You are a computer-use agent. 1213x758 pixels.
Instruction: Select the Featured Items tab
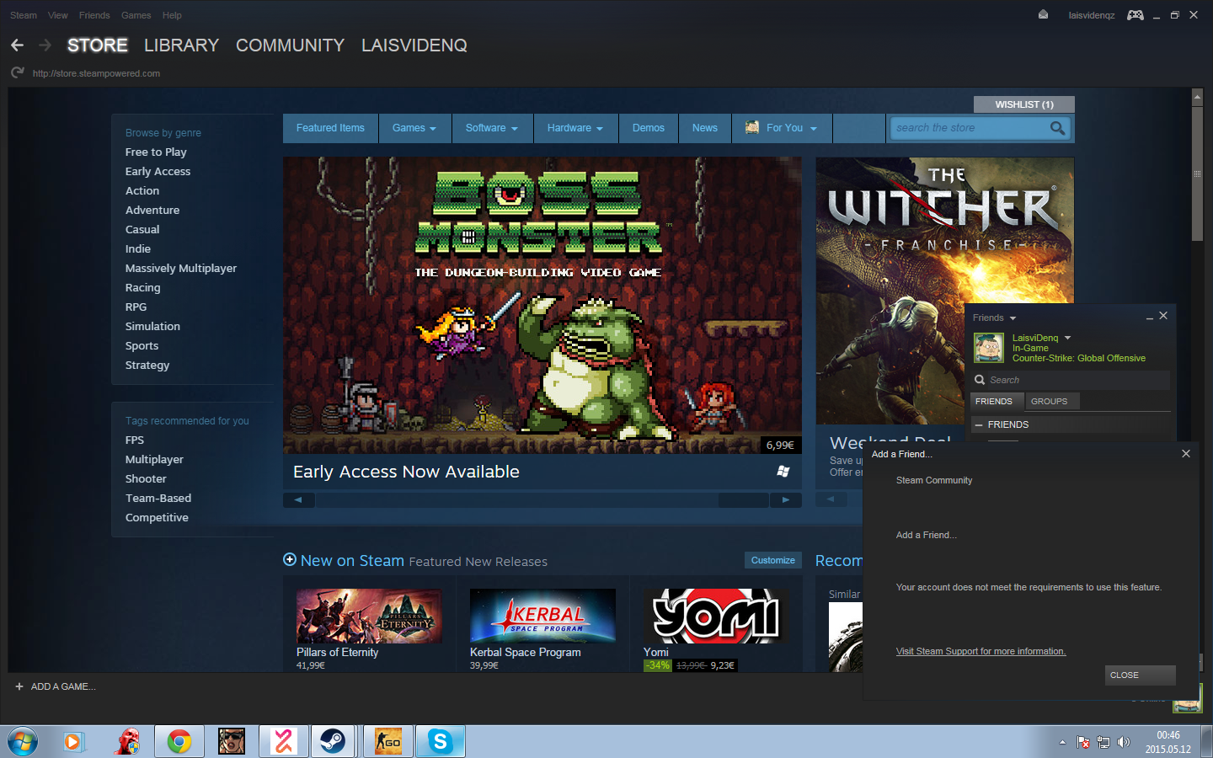(330, 128)
